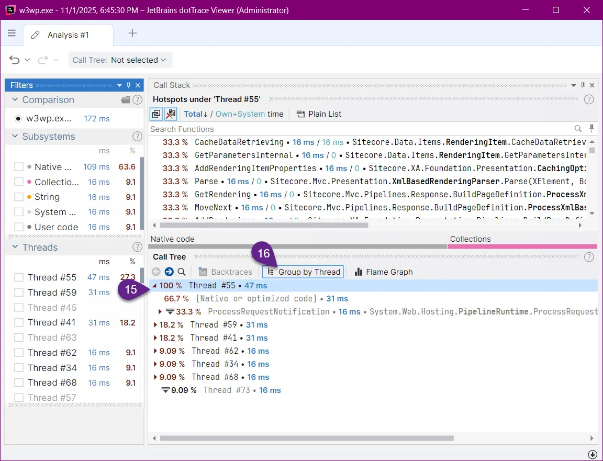Screen dimensions: 603x461
Task: Open the Call Tree selection dropdown
Action: 120,60
